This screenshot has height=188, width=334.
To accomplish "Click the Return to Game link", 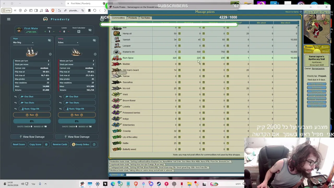I will pos(292,12).
